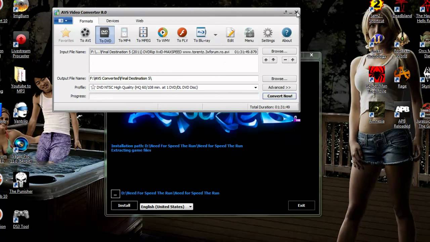Expand the Profile dropdown list
The height and width of the screenshot is (242, 430).
pos(255,87)
